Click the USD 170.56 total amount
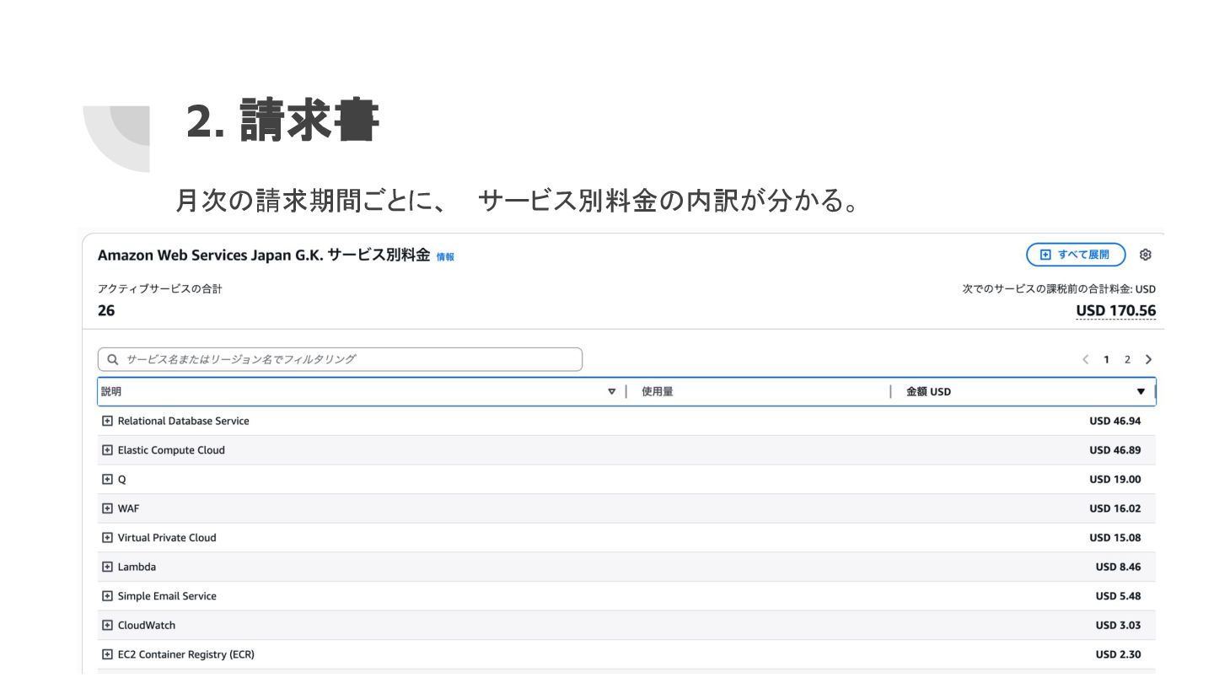Image resolution: width=1214 pixels, height=683 pixels. tap(1115, 311)
